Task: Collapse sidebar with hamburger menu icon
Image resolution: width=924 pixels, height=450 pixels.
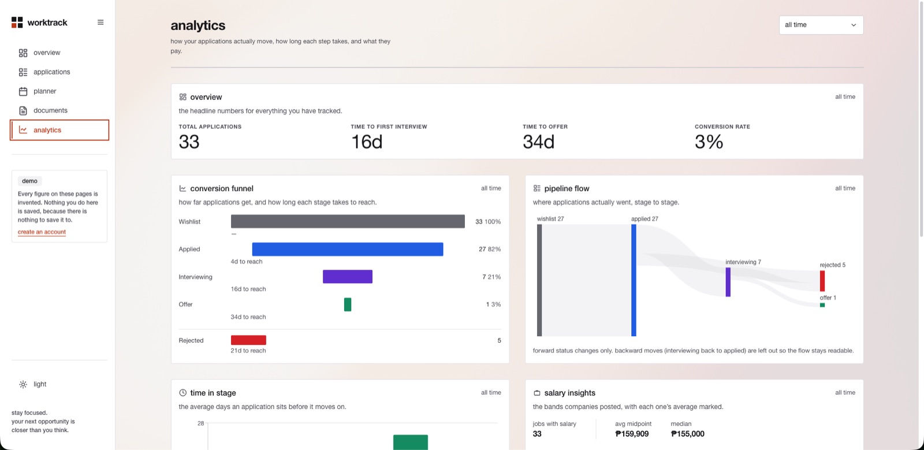Action: coord(100,23)
